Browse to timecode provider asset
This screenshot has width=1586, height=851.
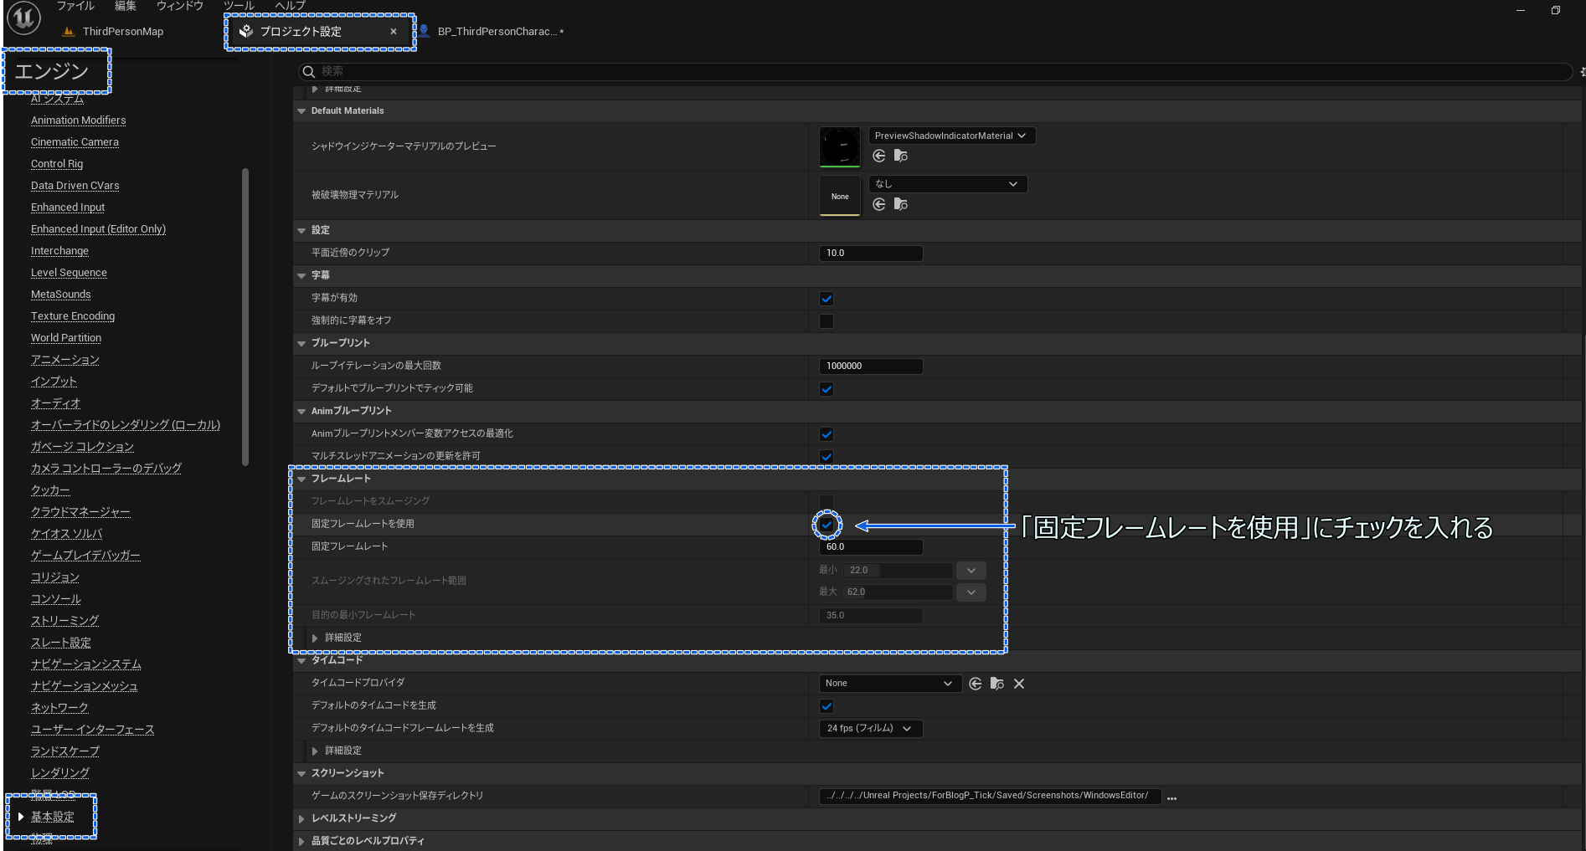point(996,684)
